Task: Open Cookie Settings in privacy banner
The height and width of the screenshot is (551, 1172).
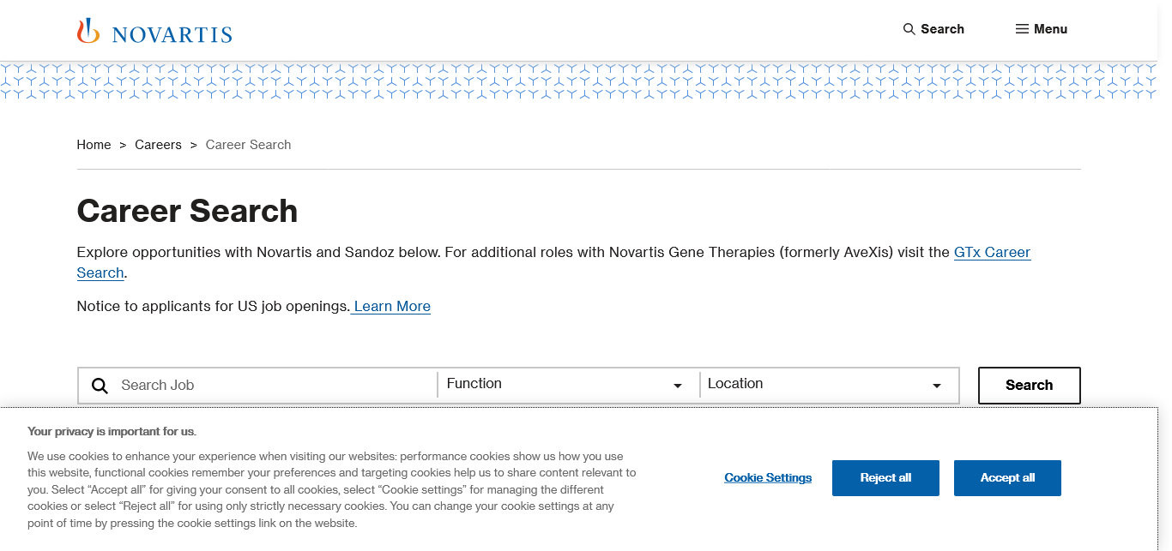Action: click(768, 478)
